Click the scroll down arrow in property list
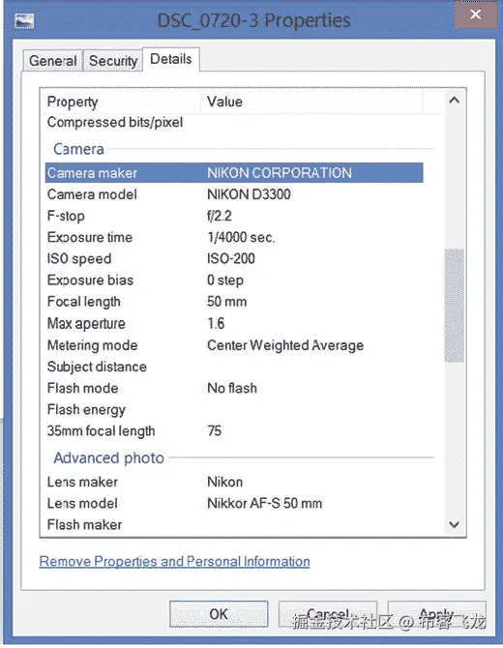 point(455,525)
